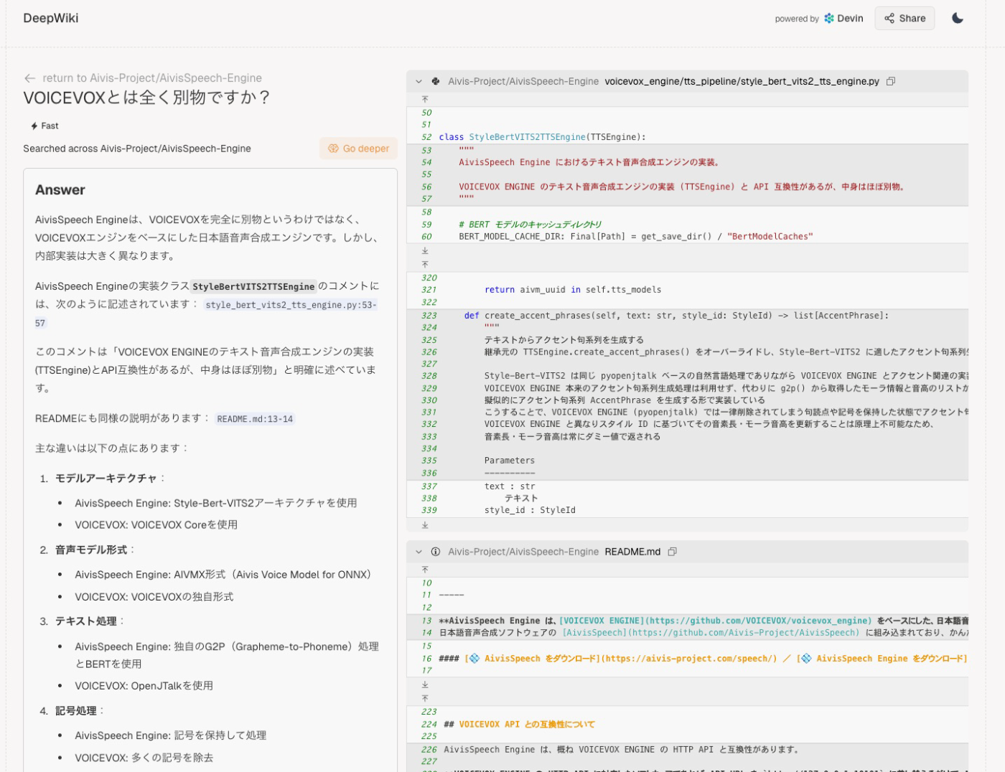Open 'return to Aivis-Project/AivisSpeech-Engine' link
Image resolution: width=1005 pixels, height=772 pixels.
[x=151, y=78]
